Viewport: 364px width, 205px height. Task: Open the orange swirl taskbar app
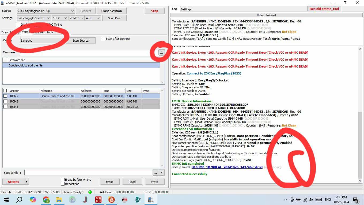click(x=111, y=200)
